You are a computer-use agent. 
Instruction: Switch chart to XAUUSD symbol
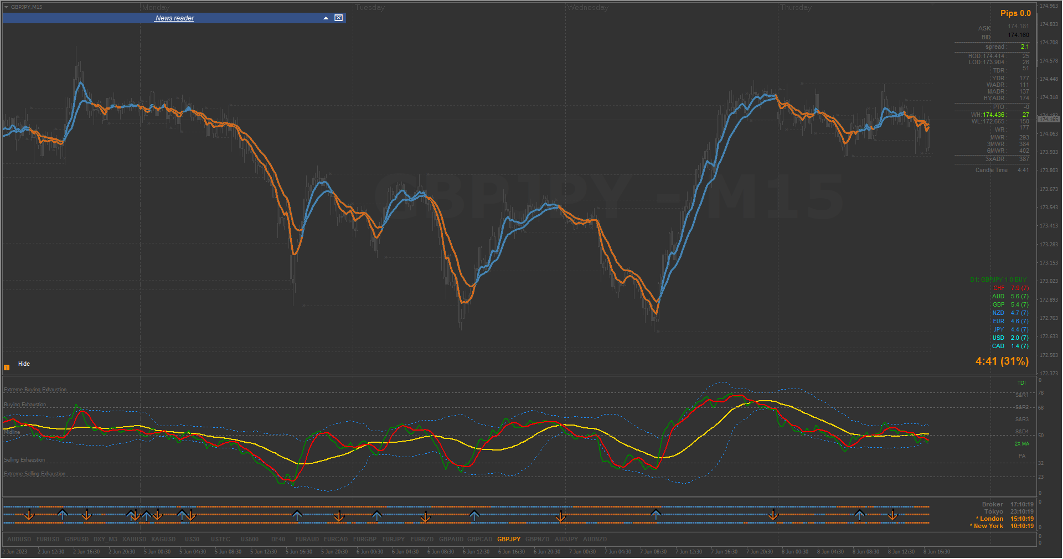click(134, 539)
